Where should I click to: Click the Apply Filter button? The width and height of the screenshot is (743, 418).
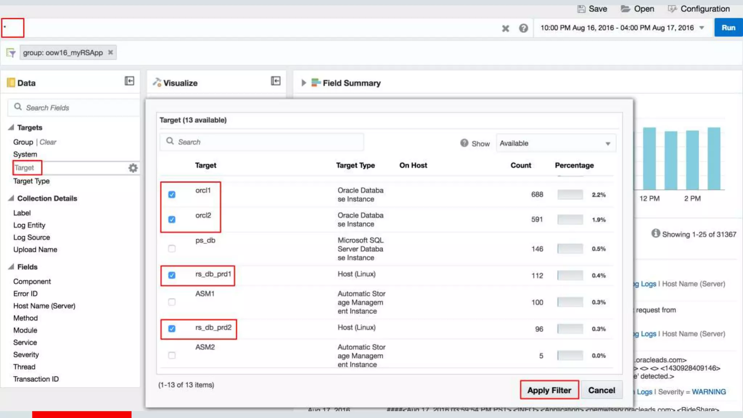(549, 390)
